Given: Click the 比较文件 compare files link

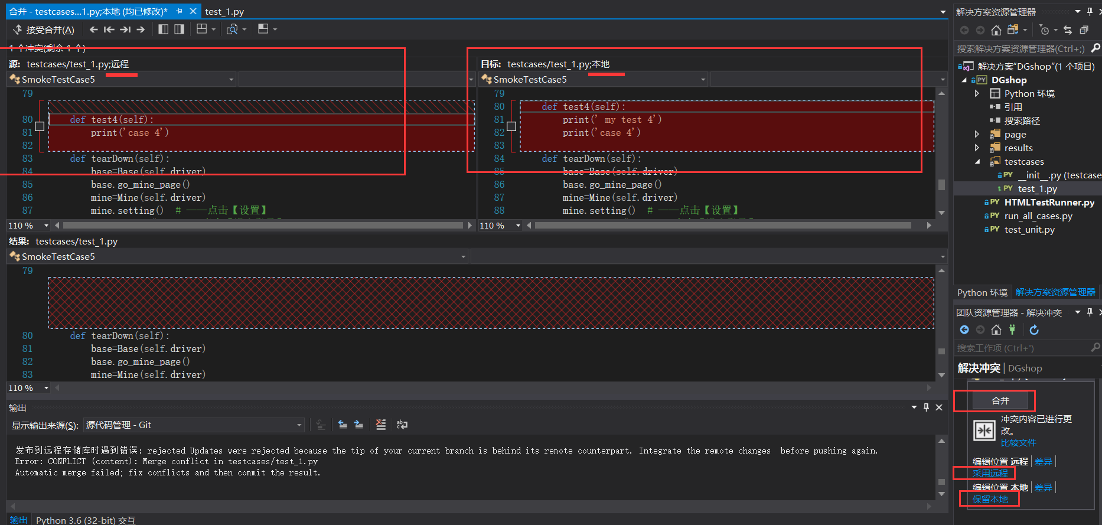Looking at the screenshot, I should (x=1018, y=442).
